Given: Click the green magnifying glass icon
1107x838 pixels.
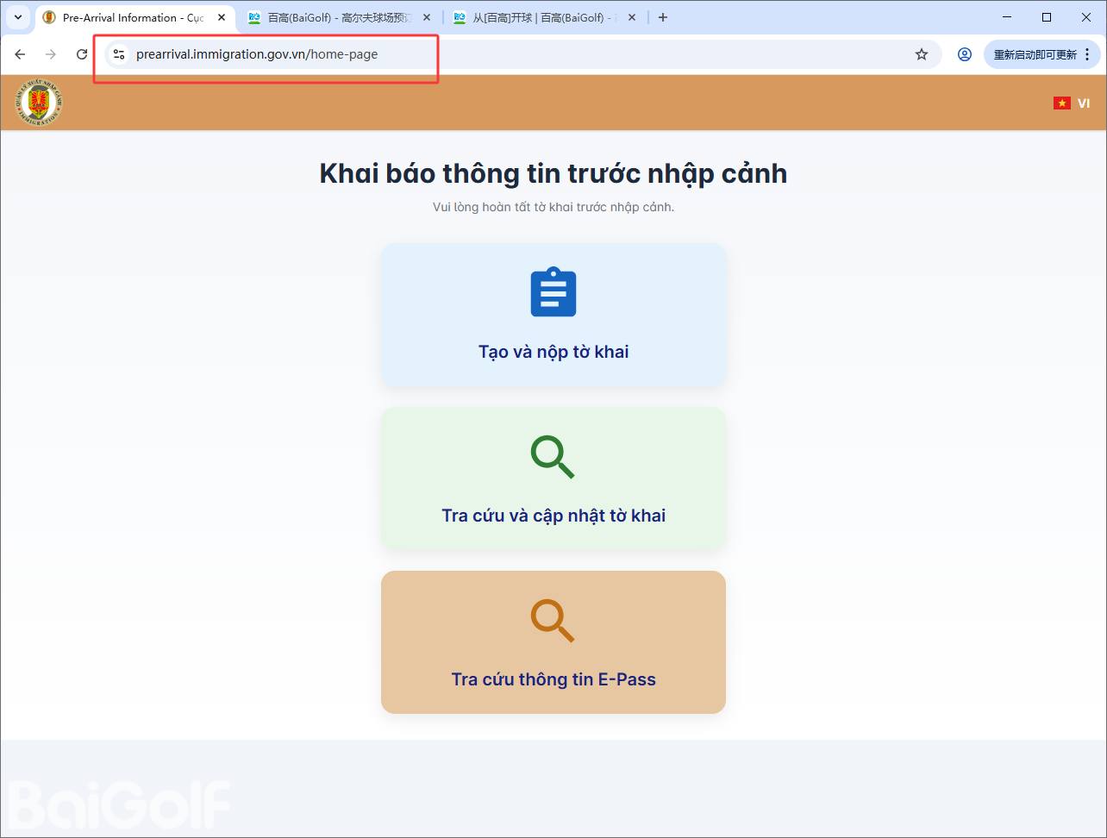Looking at the screenshot, I should point(553,456).
